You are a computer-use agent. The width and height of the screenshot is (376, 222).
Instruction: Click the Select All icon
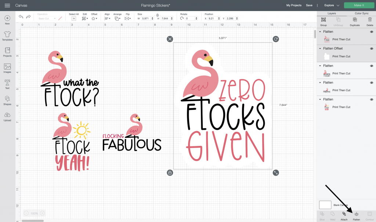pos(73,18)
